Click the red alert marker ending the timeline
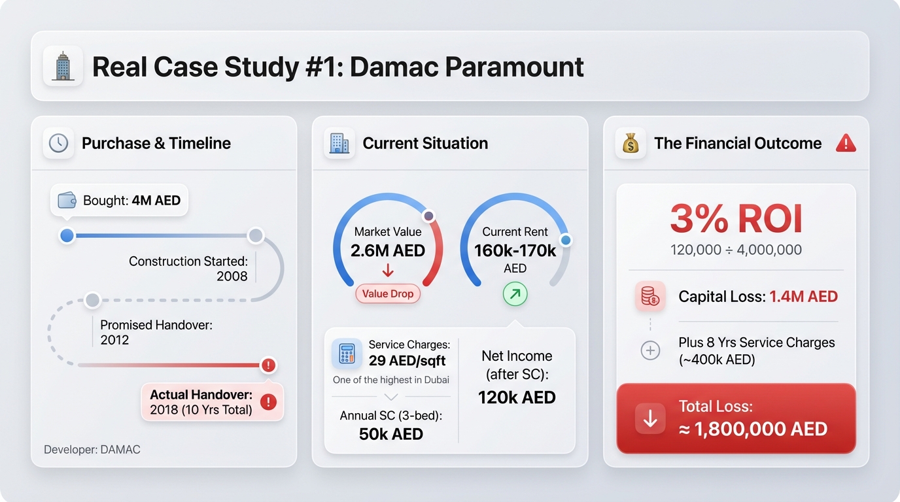Image resolution: width=900 pixels, height=502 pixels. (x=268, y=365)
